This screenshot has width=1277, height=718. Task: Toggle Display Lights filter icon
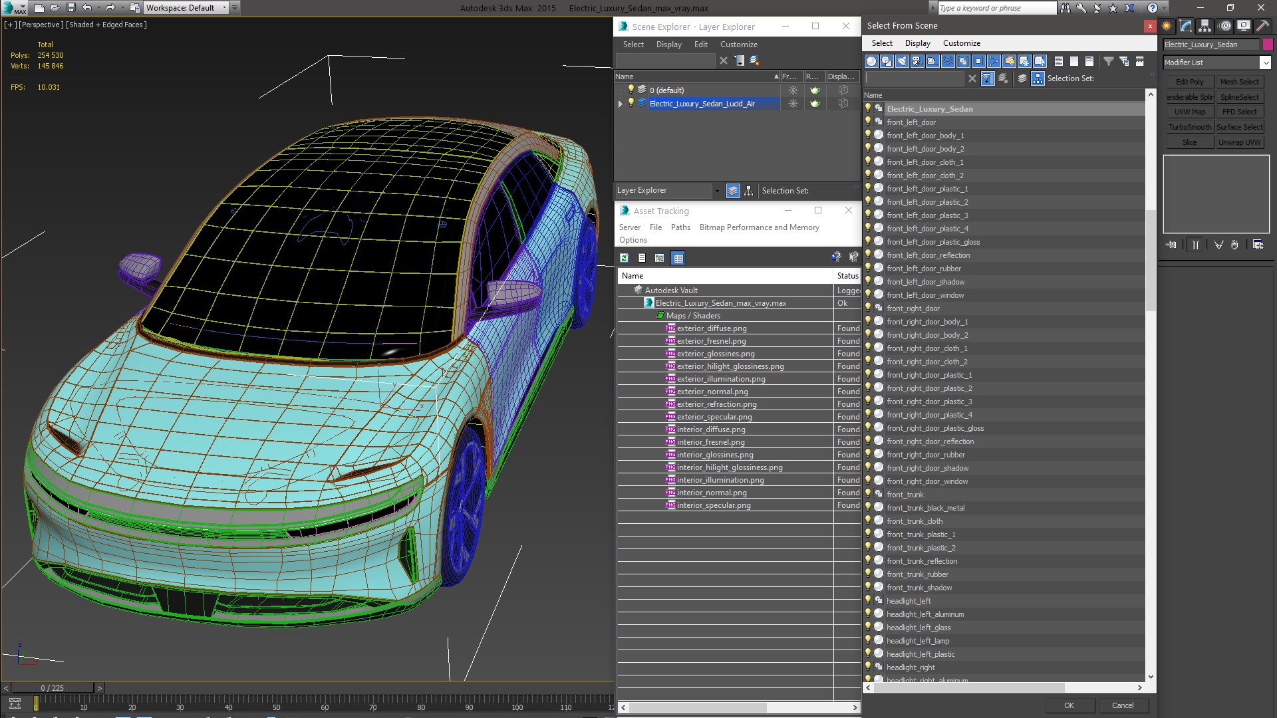[902, 61]
